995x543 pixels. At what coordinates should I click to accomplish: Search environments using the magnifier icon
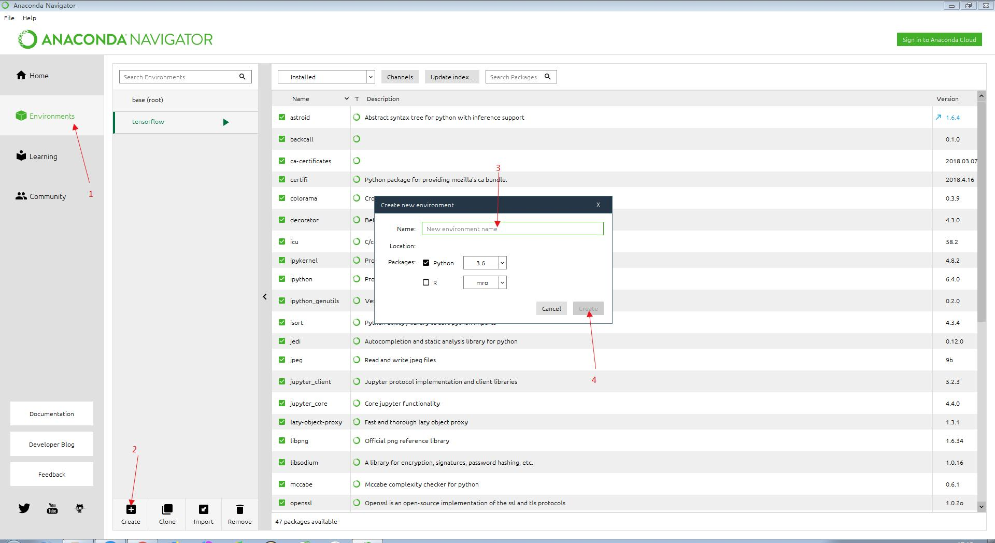click(242, 77)
